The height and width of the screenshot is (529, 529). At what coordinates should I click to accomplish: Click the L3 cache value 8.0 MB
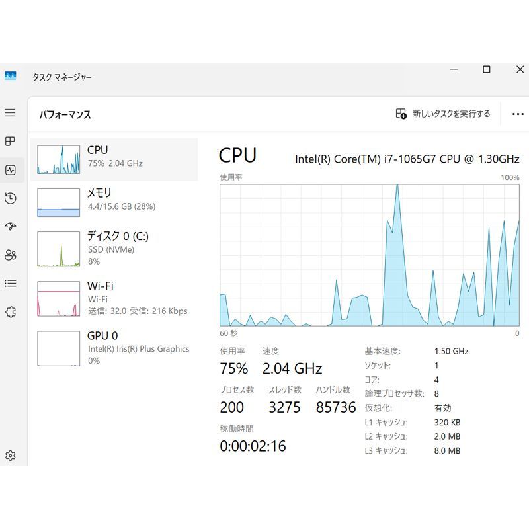[x=448, y=450]
